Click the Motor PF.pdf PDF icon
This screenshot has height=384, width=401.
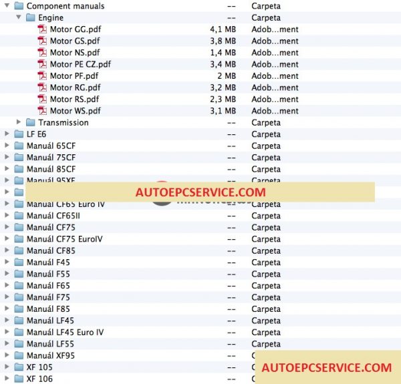(x=42, y=75)
